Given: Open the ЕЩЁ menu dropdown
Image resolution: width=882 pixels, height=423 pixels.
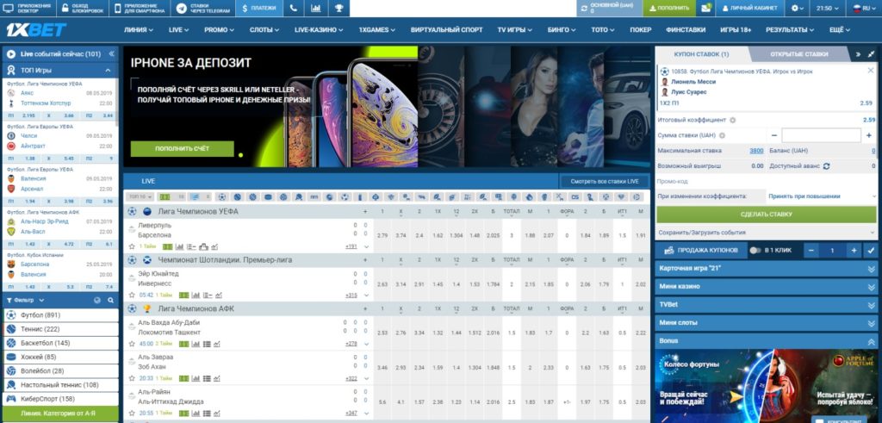Looking at the screenshot, I should (839, 30).
